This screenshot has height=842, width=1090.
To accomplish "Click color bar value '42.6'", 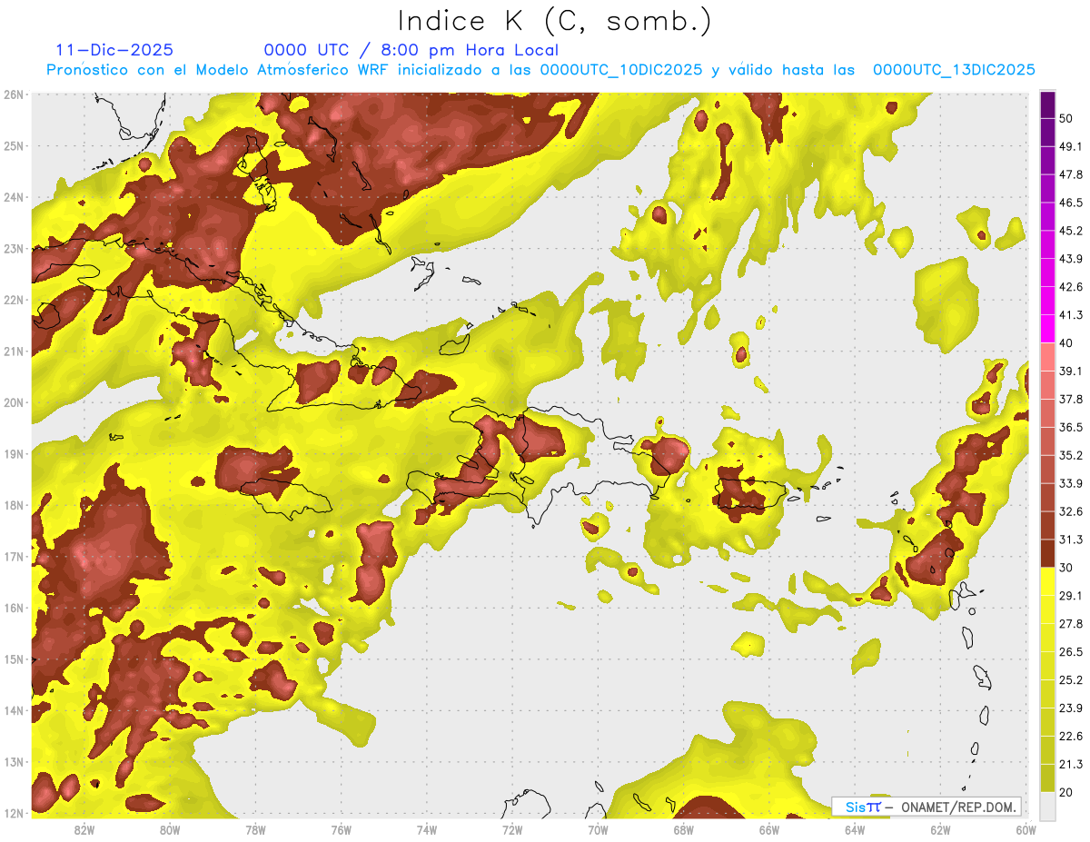I will point(1070,287).
